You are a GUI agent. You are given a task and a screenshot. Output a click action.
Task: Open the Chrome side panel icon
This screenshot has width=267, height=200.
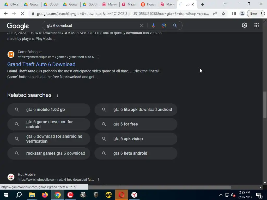(234, 14)
